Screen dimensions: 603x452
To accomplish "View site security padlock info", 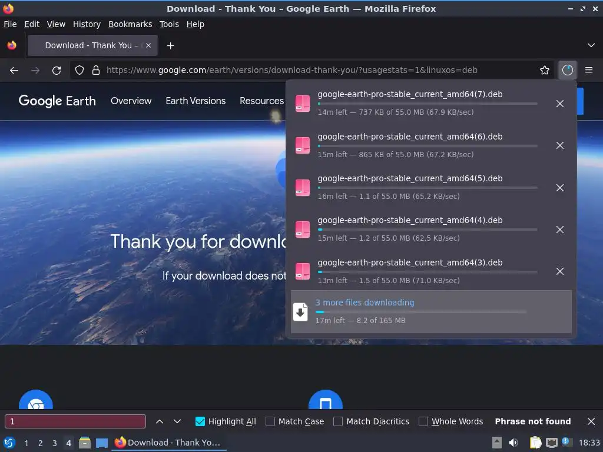I will 96,71.
